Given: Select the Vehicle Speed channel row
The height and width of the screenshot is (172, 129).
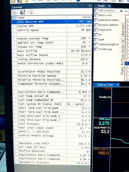Looking at the screenshot, I should tap(52, 30).
